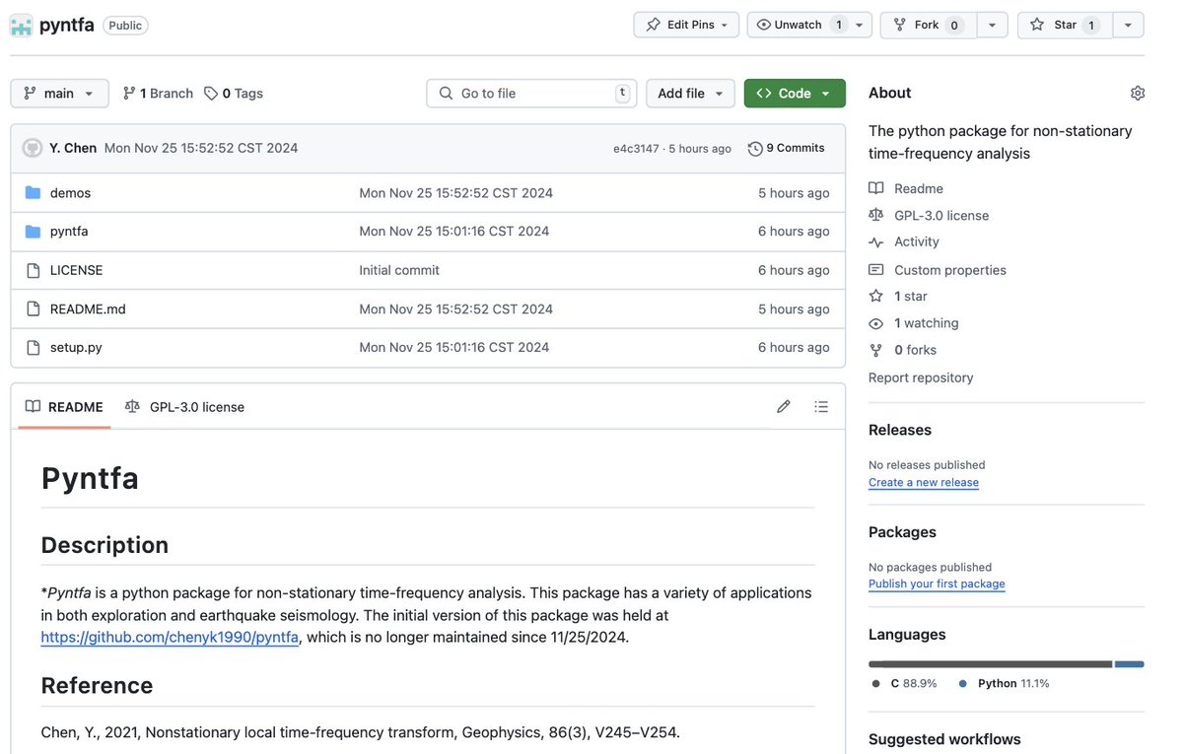Click Y. Chen author name
The image size is (1183, 754).
pos(73,148)
